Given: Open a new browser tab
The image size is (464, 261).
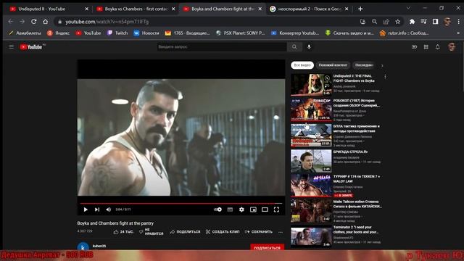Looking at the screenshot, I should 360,9.
